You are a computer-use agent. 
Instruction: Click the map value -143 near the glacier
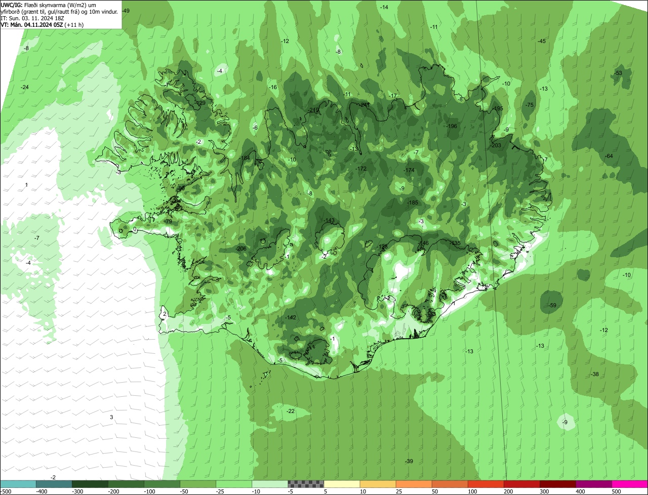click(x=329, y=220)
